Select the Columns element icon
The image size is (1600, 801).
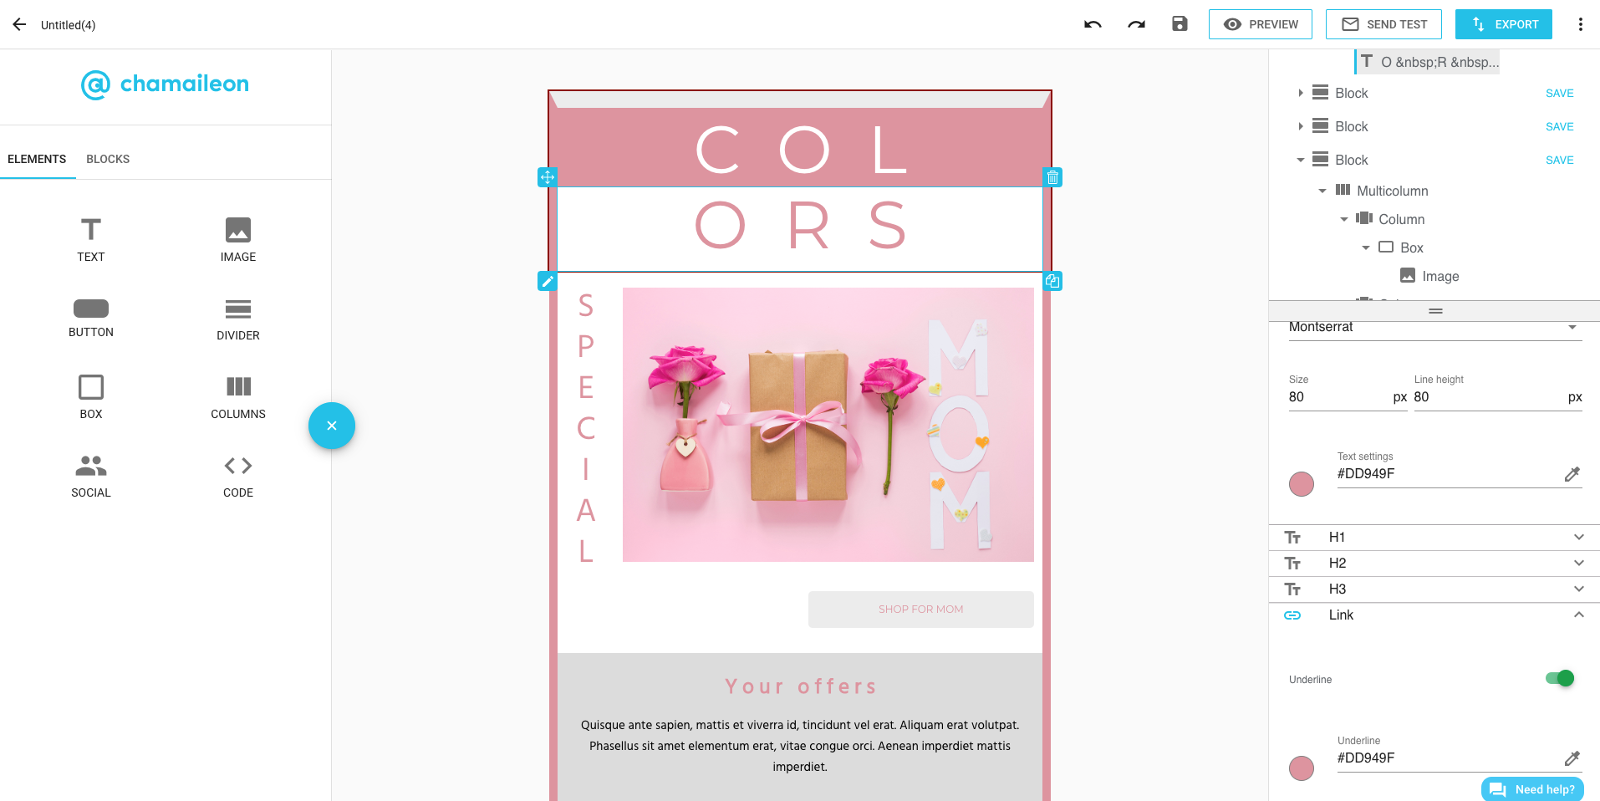(238, 386)
